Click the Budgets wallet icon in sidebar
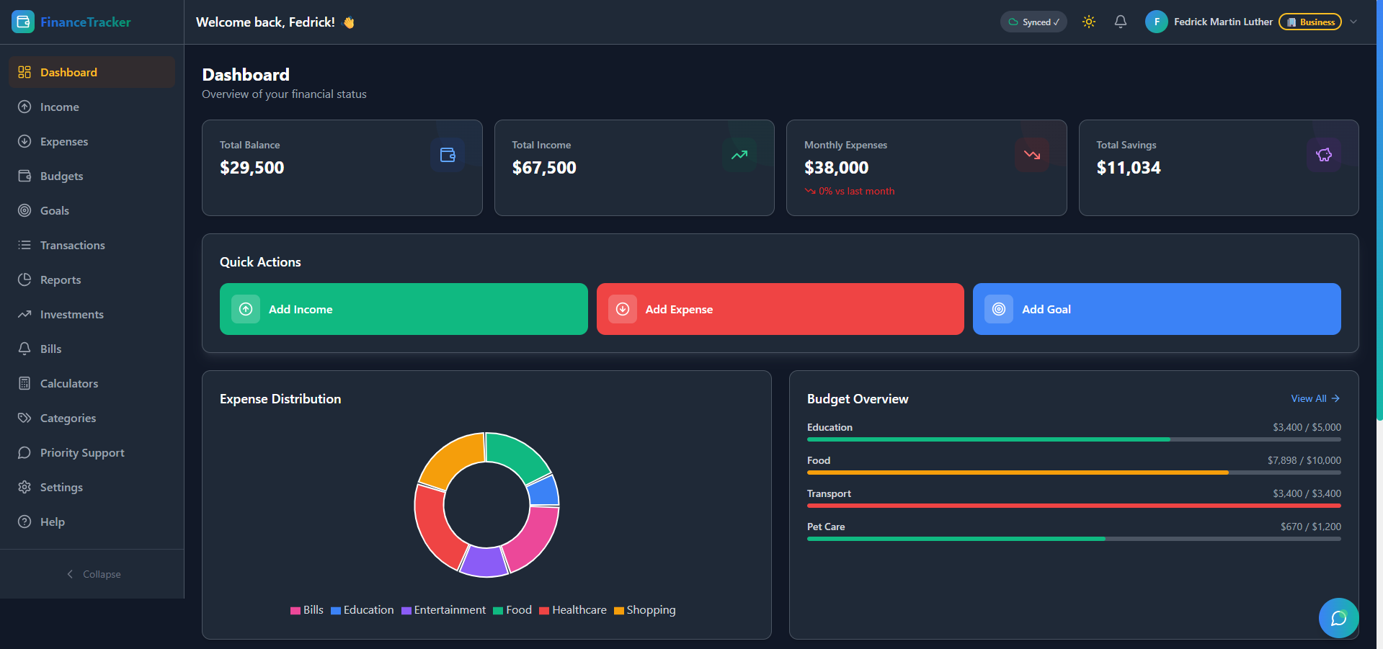This screenshot has height=649, width=1383. [x=25, y=176]
